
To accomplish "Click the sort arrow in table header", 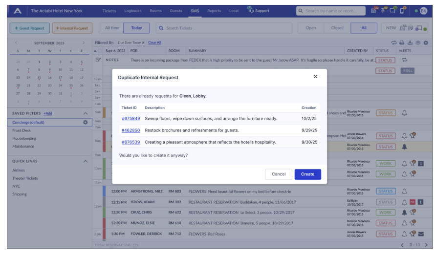I will [x=95, y=51].
